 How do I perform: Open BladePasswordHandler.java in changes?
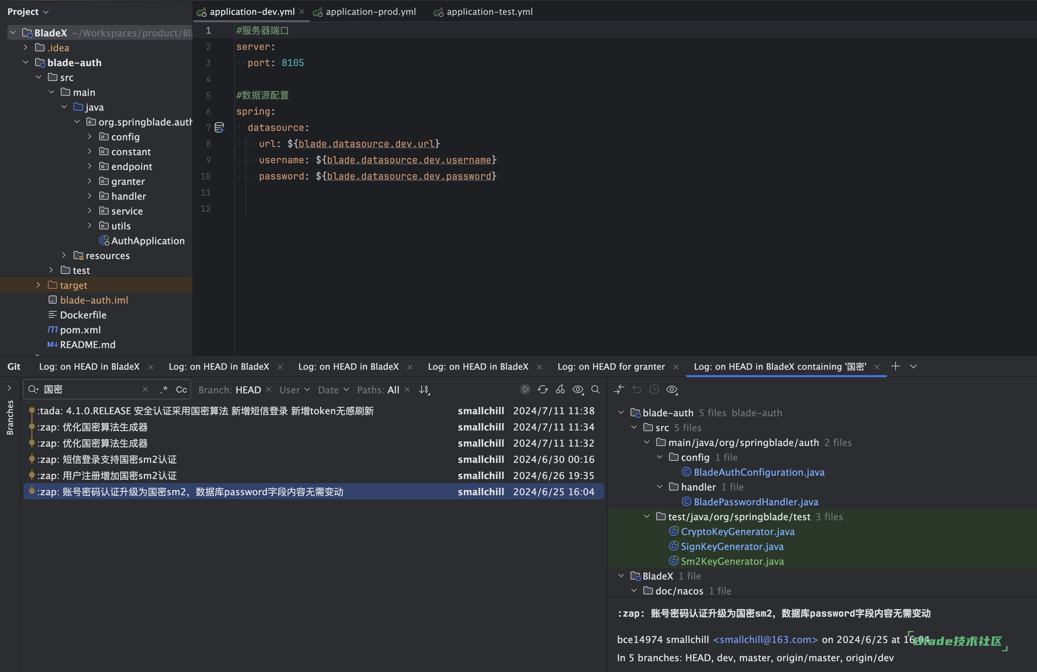click(x=755, y=502)
